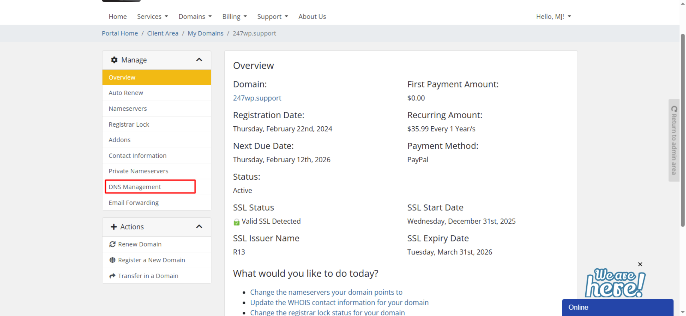Open the Online chat status bar

coord(617,307)
